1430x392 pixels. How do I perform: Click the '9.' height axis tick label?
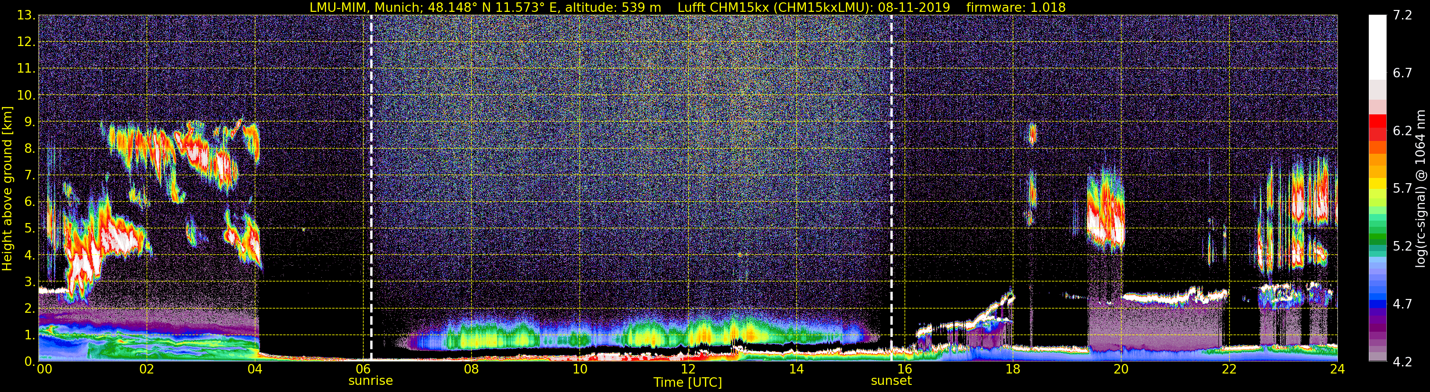pyautogui.click(x=29, y=122)
